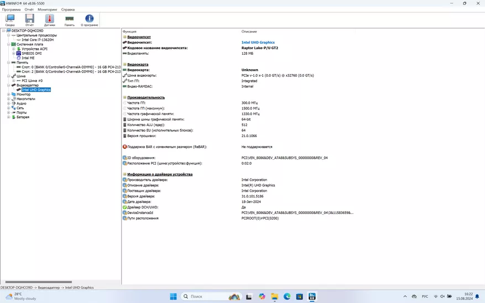Click the Windows Start button
The height and width of the screenshot is (303, 485).
point(173,297)
